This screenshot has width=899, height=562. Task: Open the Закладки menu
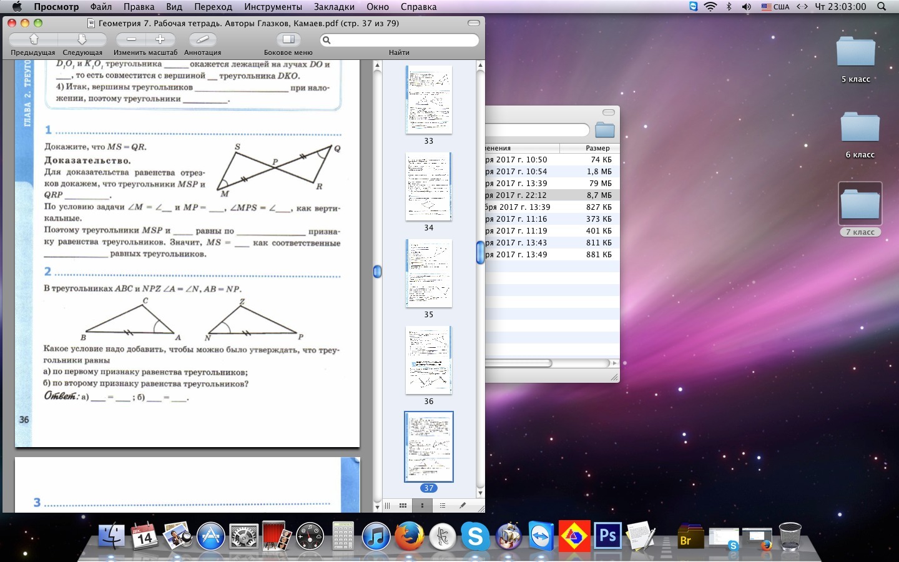[334, 7]
